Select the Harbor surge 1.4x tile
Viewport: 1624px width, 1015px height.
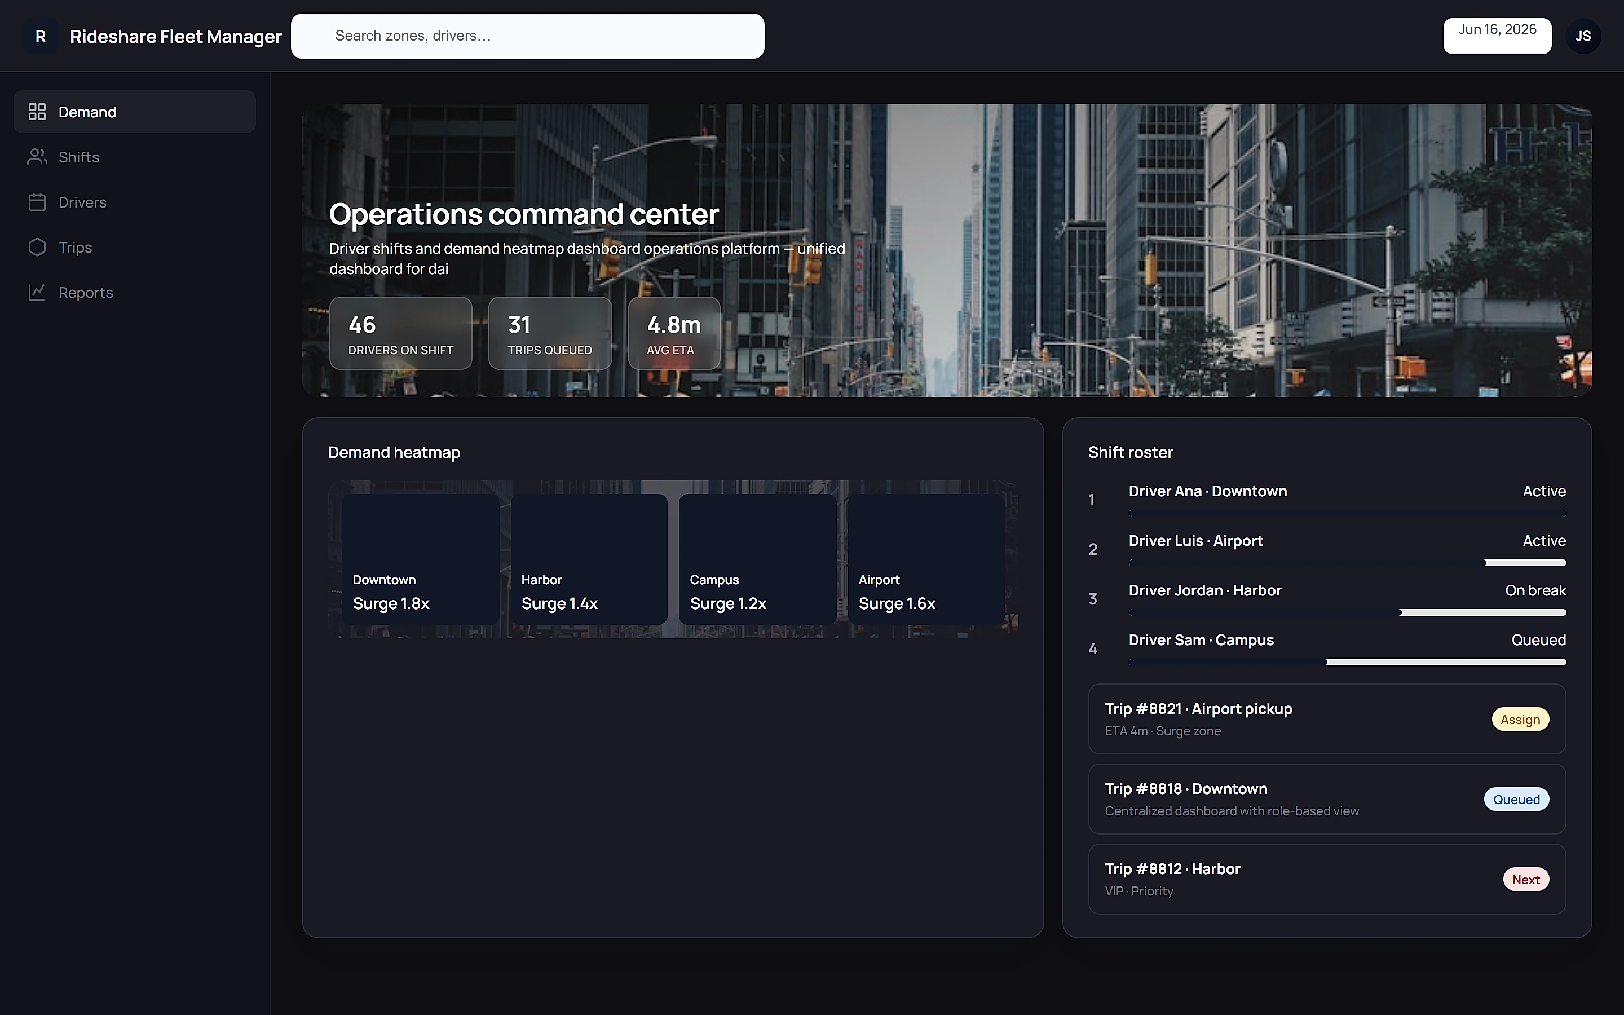(589, 559)
